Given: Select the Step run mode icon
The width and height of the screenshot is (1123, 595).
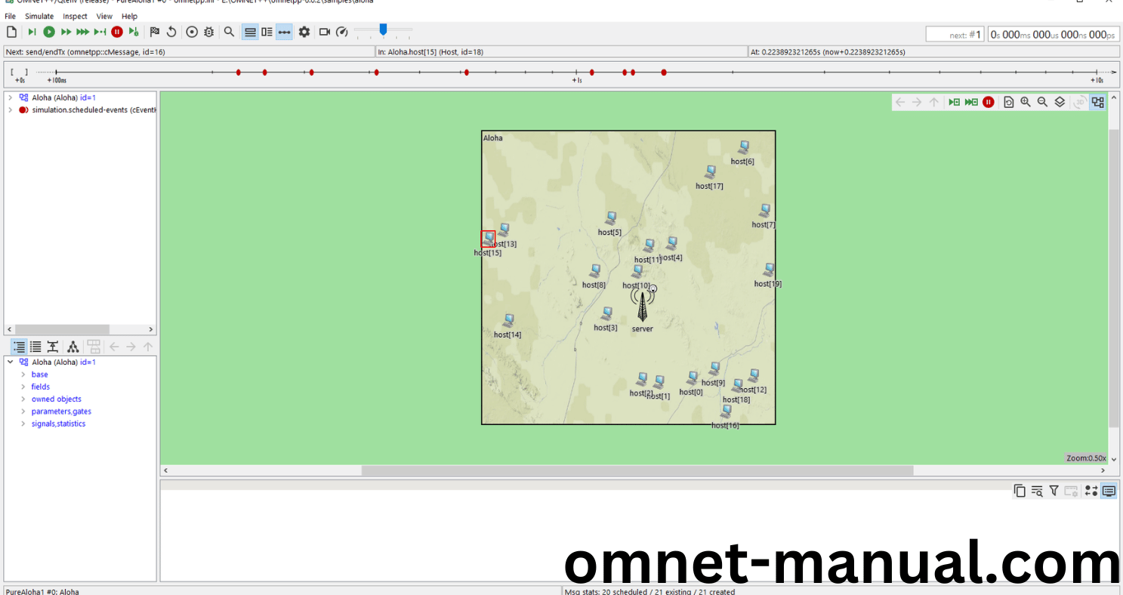Looking at the screenshot, I should coord(32,32).
